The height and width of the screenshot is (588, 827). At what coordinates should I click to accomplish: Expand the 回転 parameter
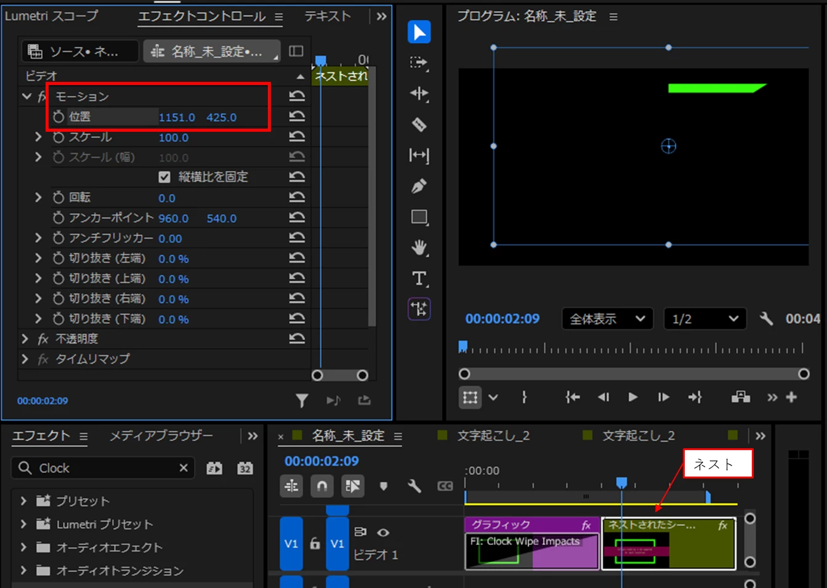pos(39,197)
